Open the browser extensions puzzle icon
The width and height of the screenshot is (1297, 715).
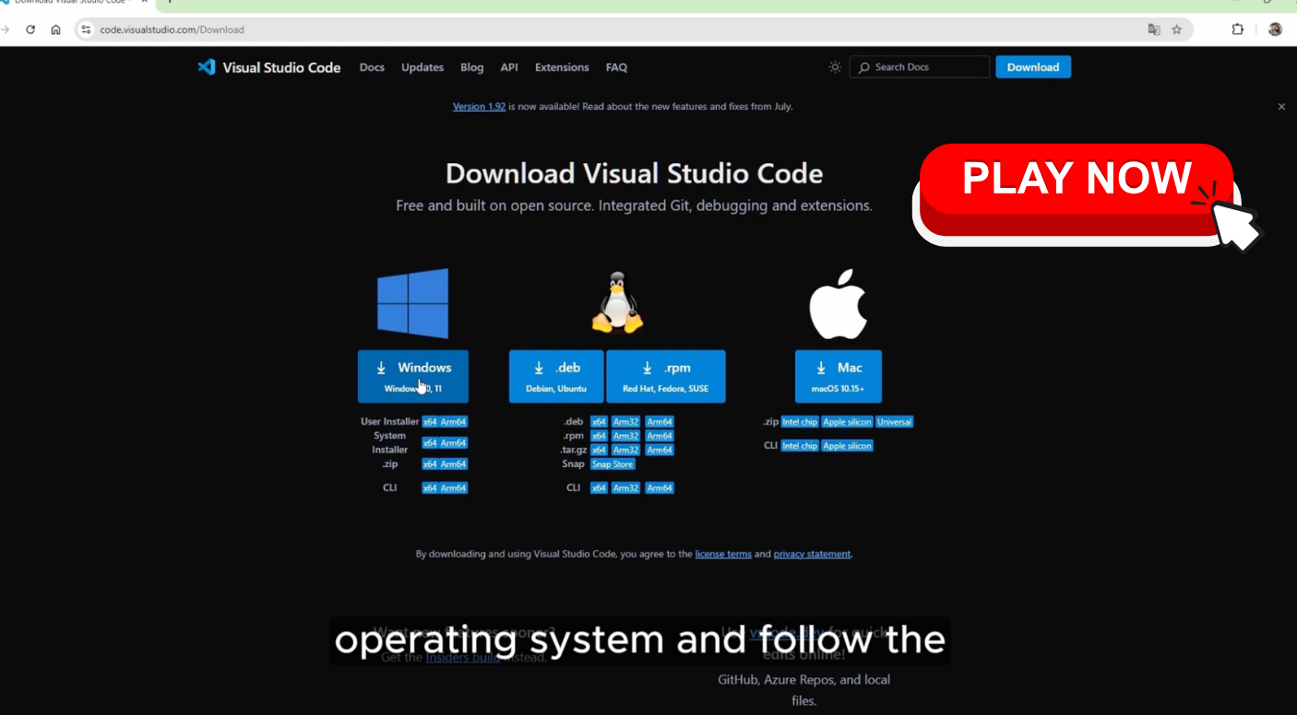click(x=1238, y=29)
